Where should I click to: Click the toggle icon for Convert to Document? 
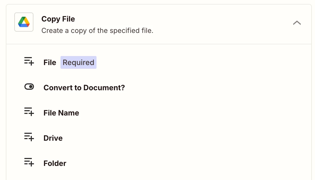coord(29,87)
